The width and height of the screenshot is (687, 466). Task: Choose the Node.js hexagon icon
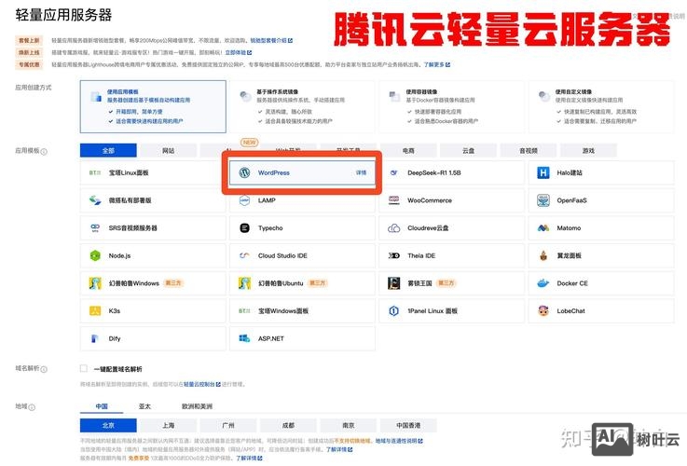tap(95, 255)
